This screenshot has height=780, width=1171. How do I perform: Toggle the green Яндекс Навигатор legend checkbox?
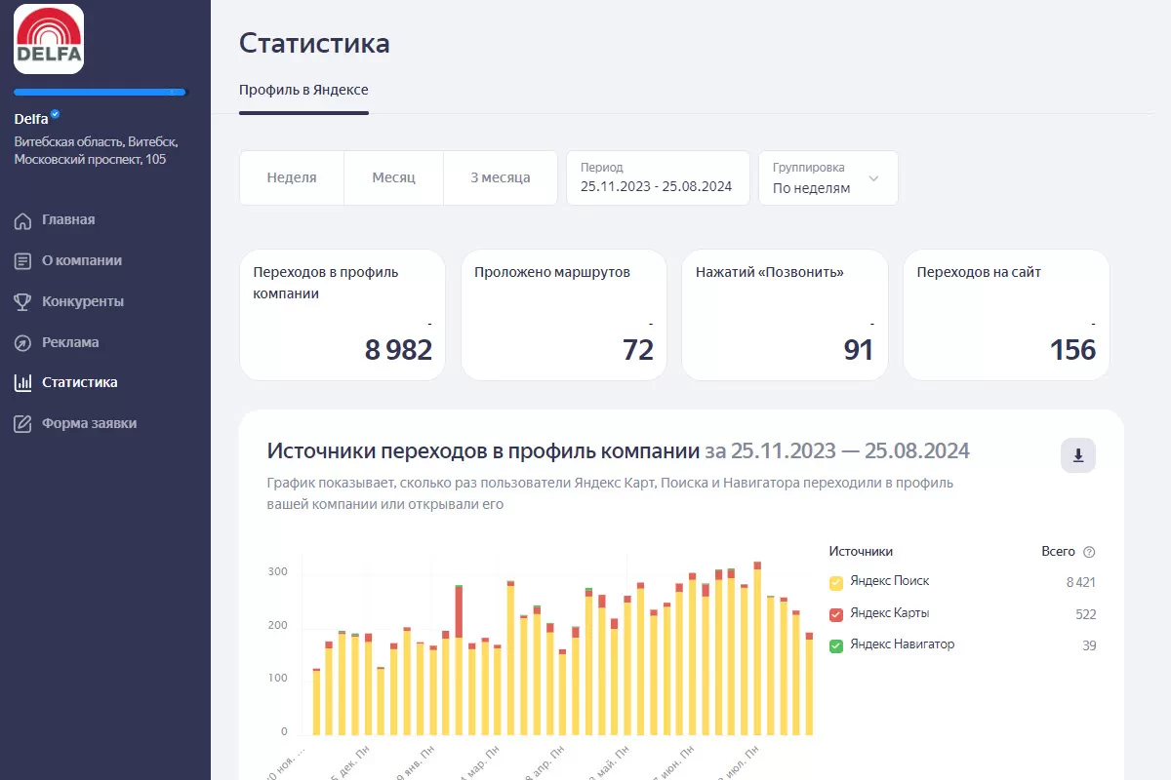pos(836,645)
